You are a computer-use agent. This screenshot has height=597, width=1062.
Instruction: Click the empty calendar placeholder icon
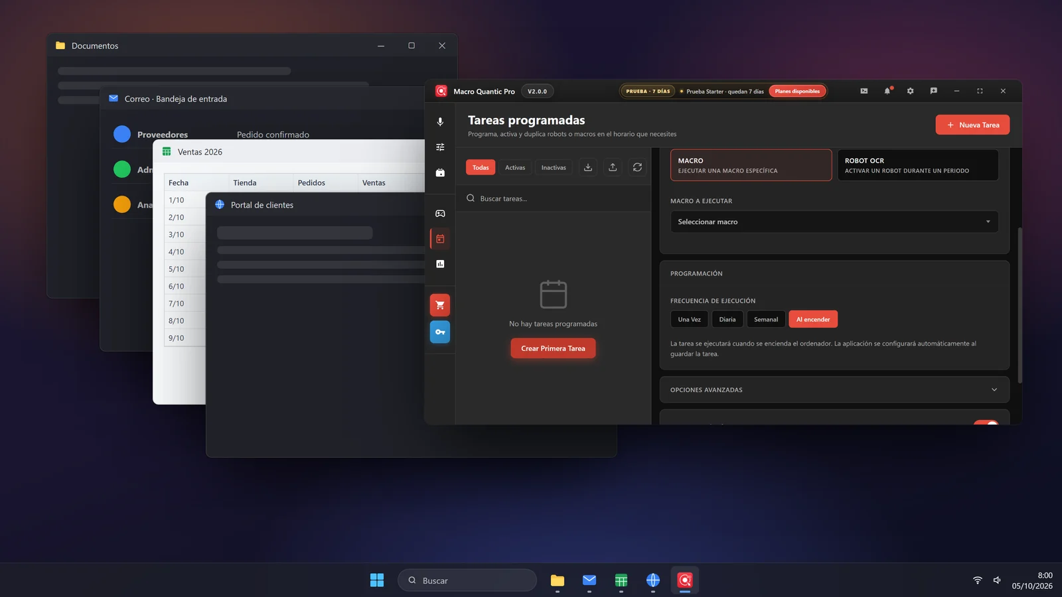click(554, 295)
